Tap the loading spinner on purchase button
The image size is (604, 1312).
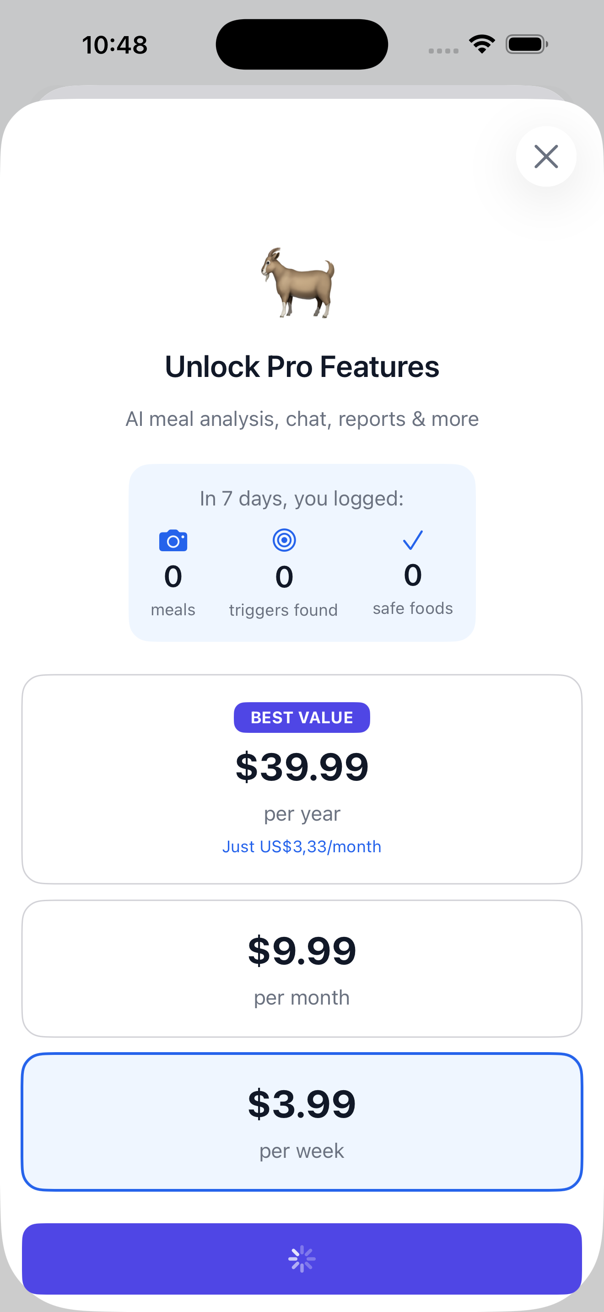click(x=302, y=1258)
